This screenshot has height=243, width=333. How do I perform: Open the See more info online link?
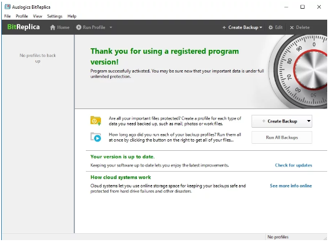tap(291, 186)
